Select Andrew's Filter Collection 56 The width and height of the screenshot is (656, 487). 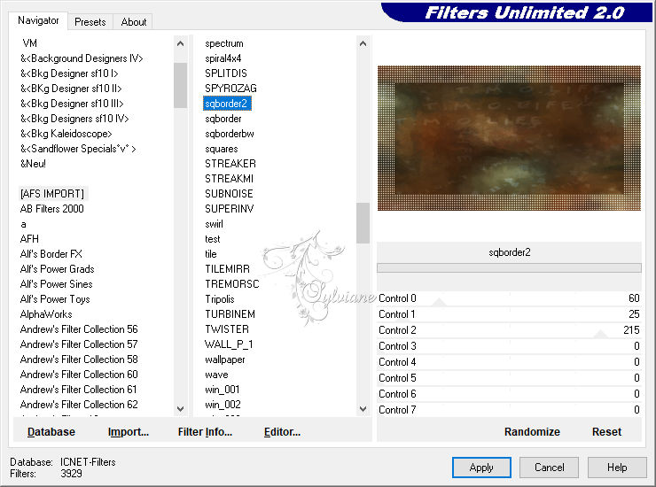pos(79,329)
